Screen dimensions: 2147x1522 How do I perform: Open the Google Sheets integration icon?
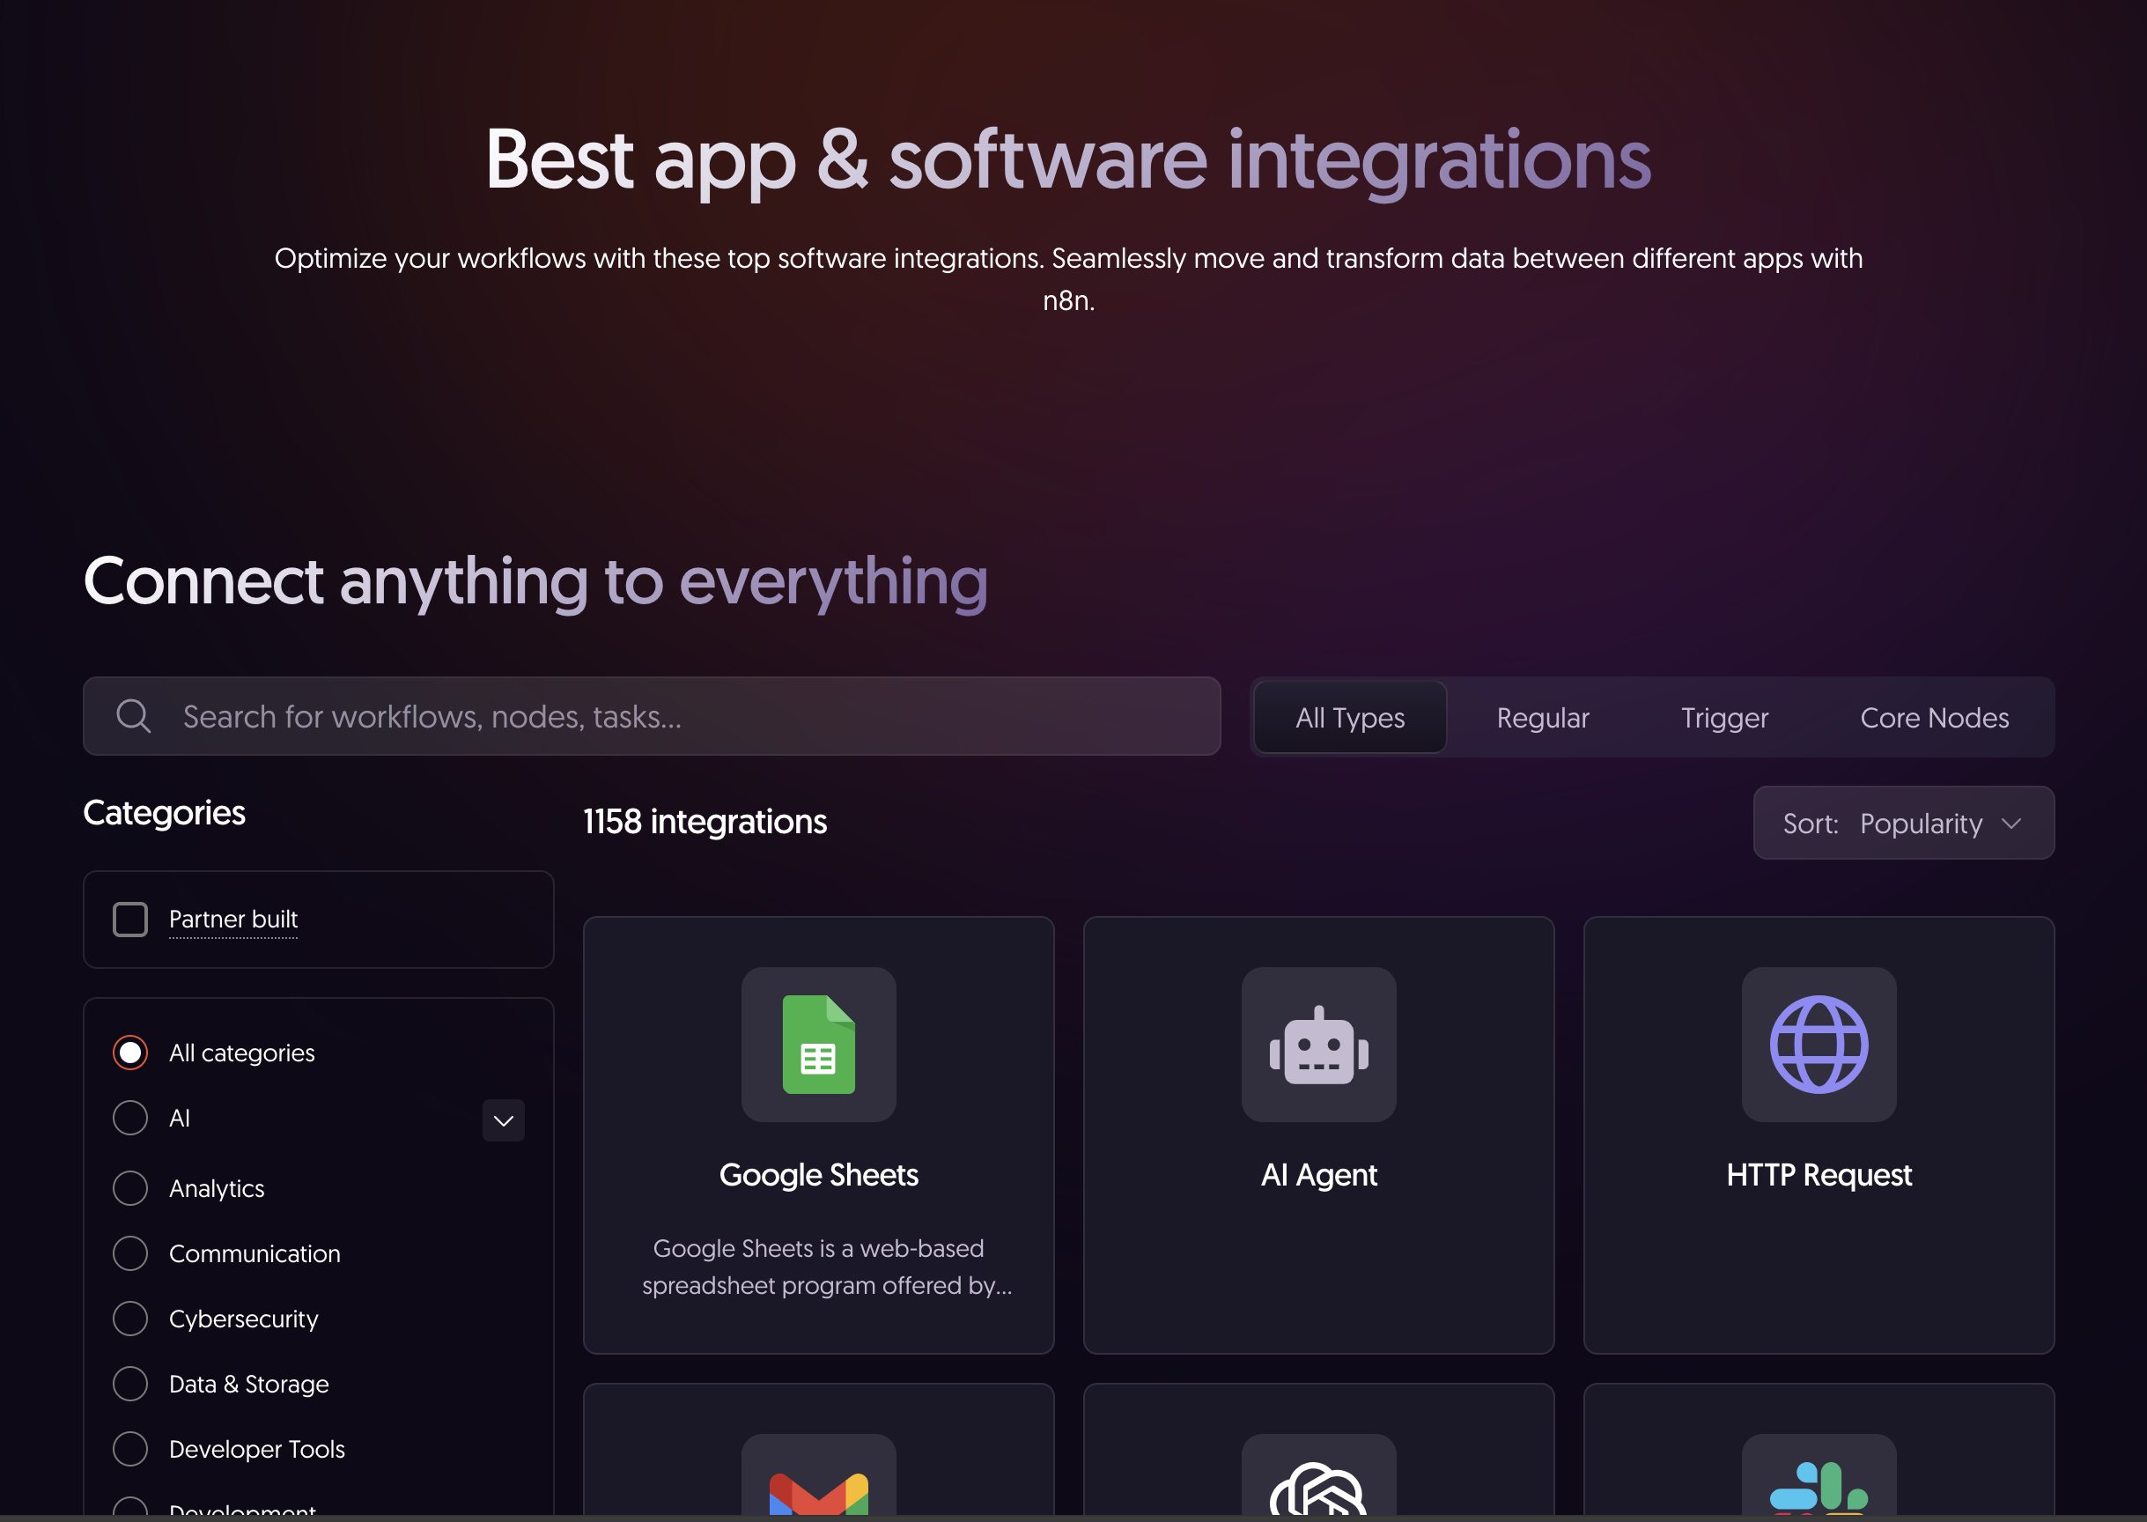818,1044
